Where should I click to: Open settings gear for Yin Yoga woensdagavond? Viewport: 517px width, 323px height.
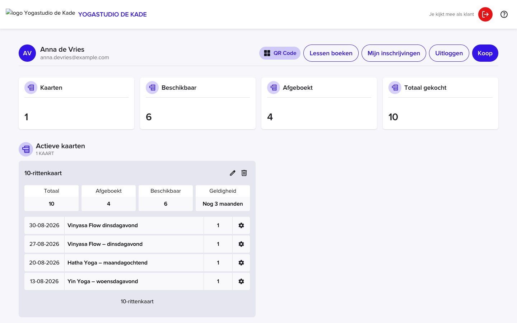pyautogui.click(x=241, y=281)
